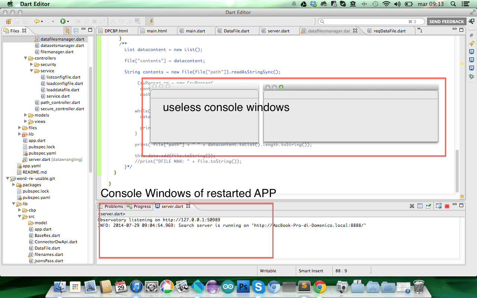Toggle Pin Console in console toolbar
Image resolution: width=477 pixels, height=298 pixels.
click(429, 206)
